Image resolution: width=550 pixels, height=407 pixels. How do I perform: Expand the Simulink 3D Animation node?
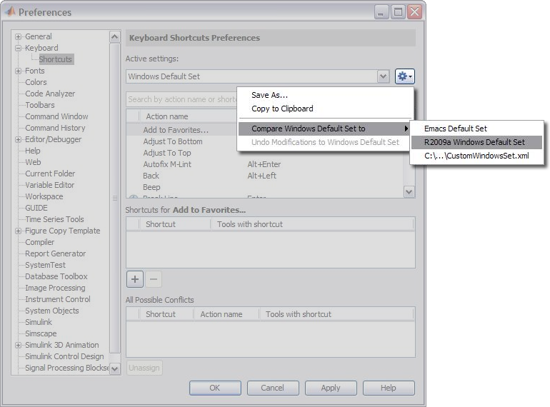18,345
